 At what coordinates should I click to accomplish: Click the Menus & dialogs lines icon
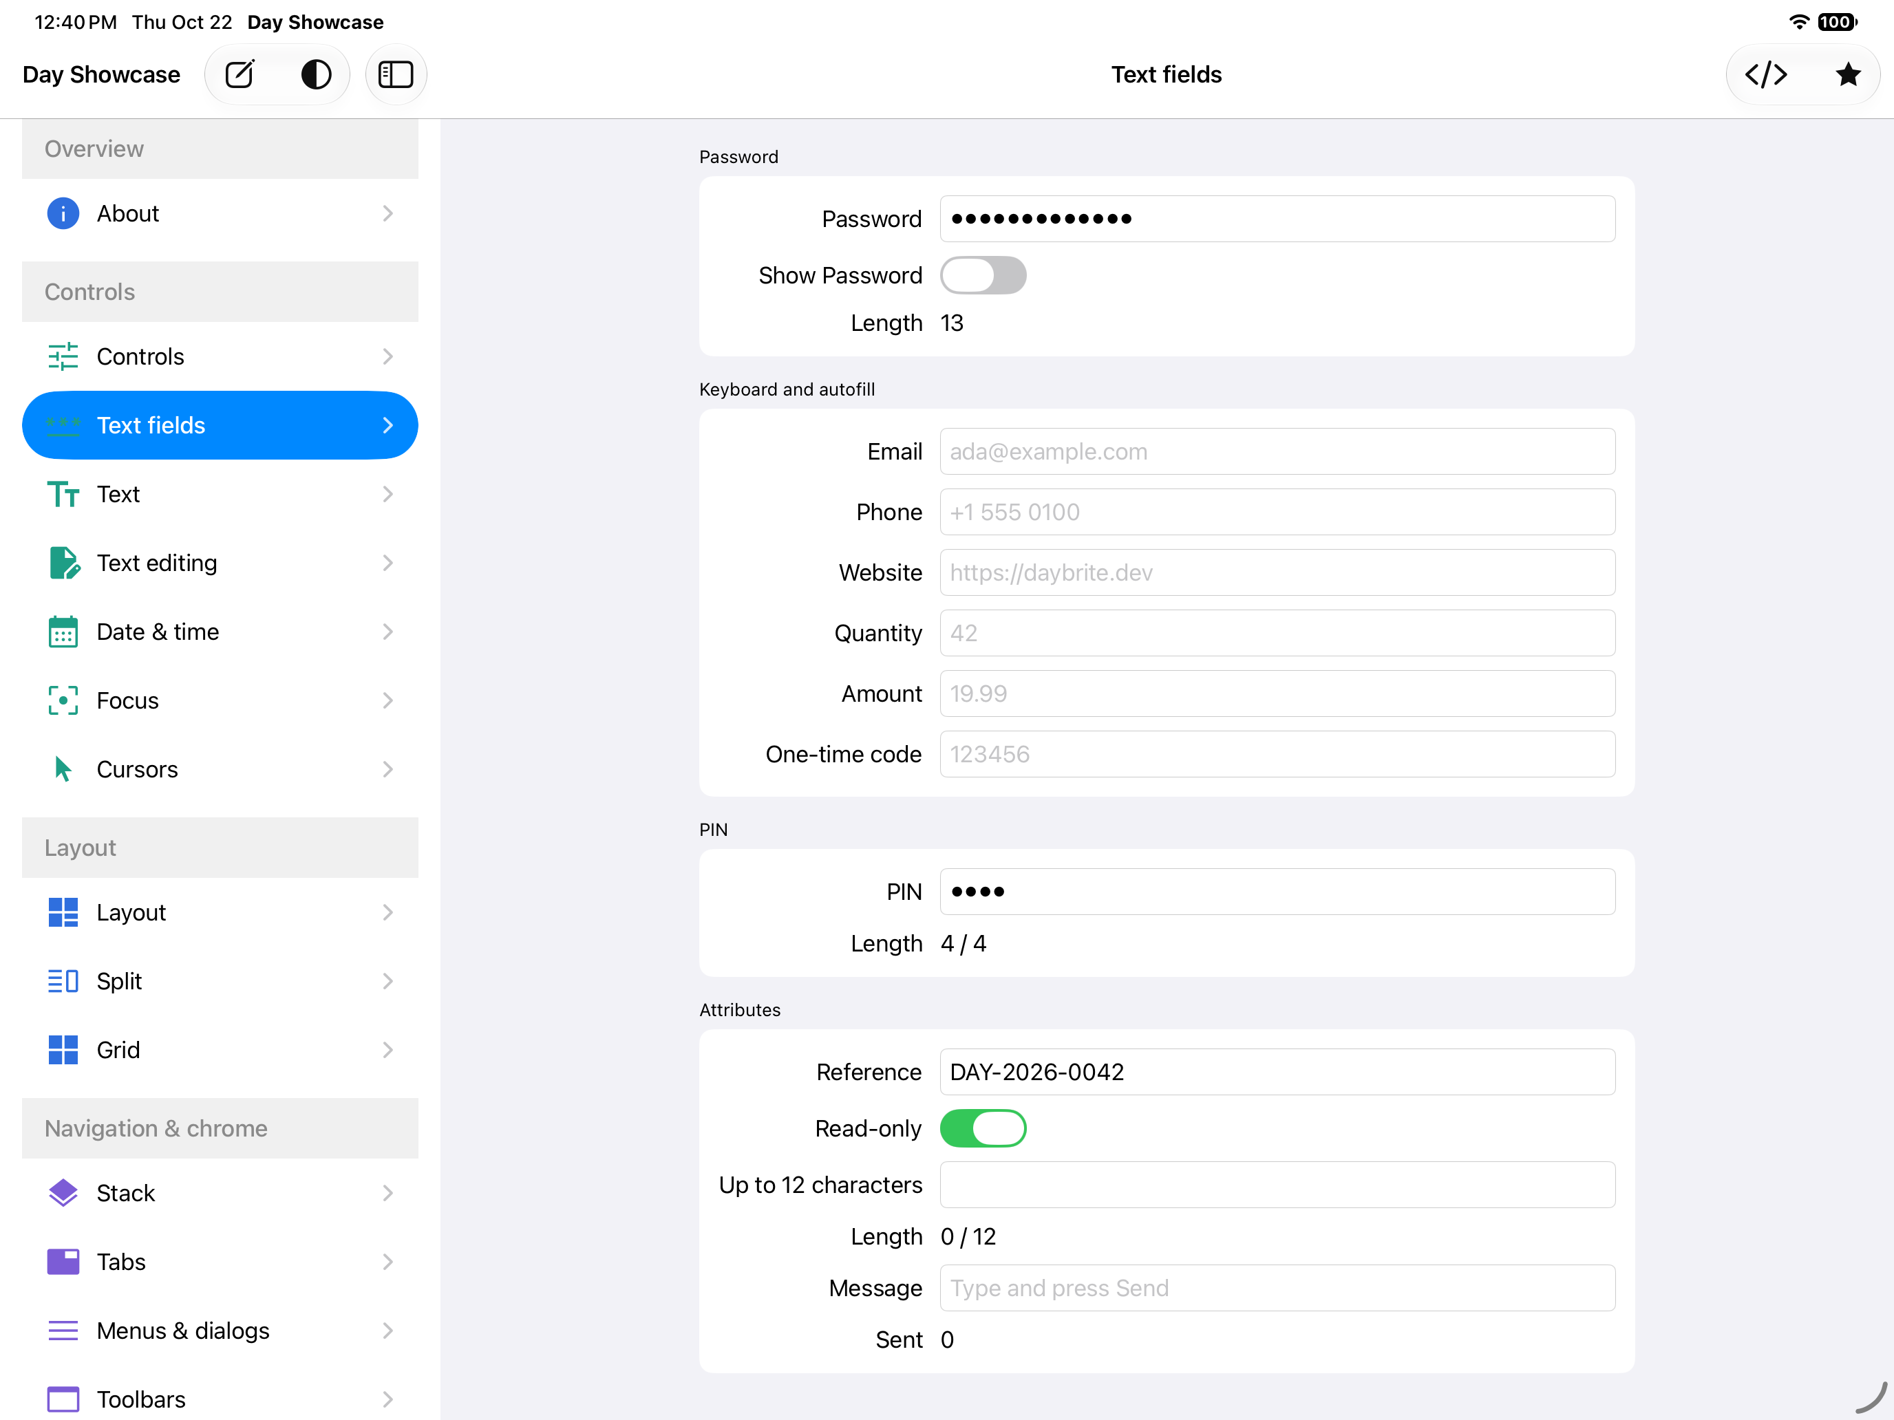63,1330
